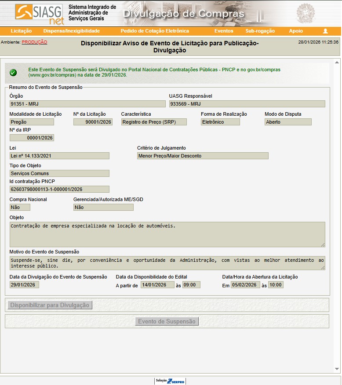This screenshot has height=385, width=342.
Task: Click the SIASGnet logo
Action: tap(39, 14)
